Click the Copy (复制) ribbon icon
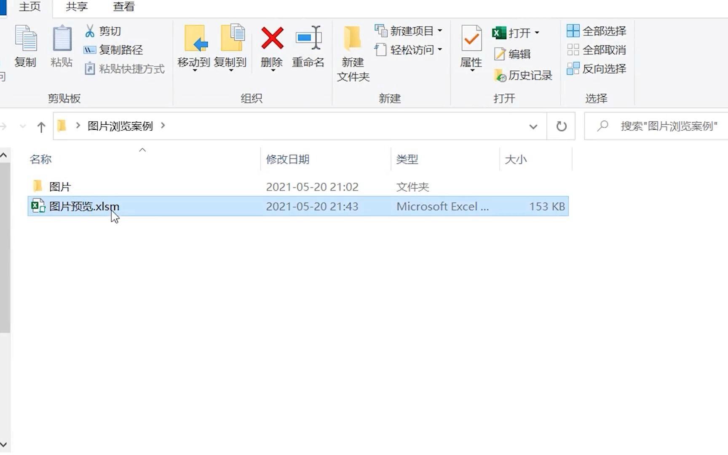This screenshot has width=728, height=455. 26,39
